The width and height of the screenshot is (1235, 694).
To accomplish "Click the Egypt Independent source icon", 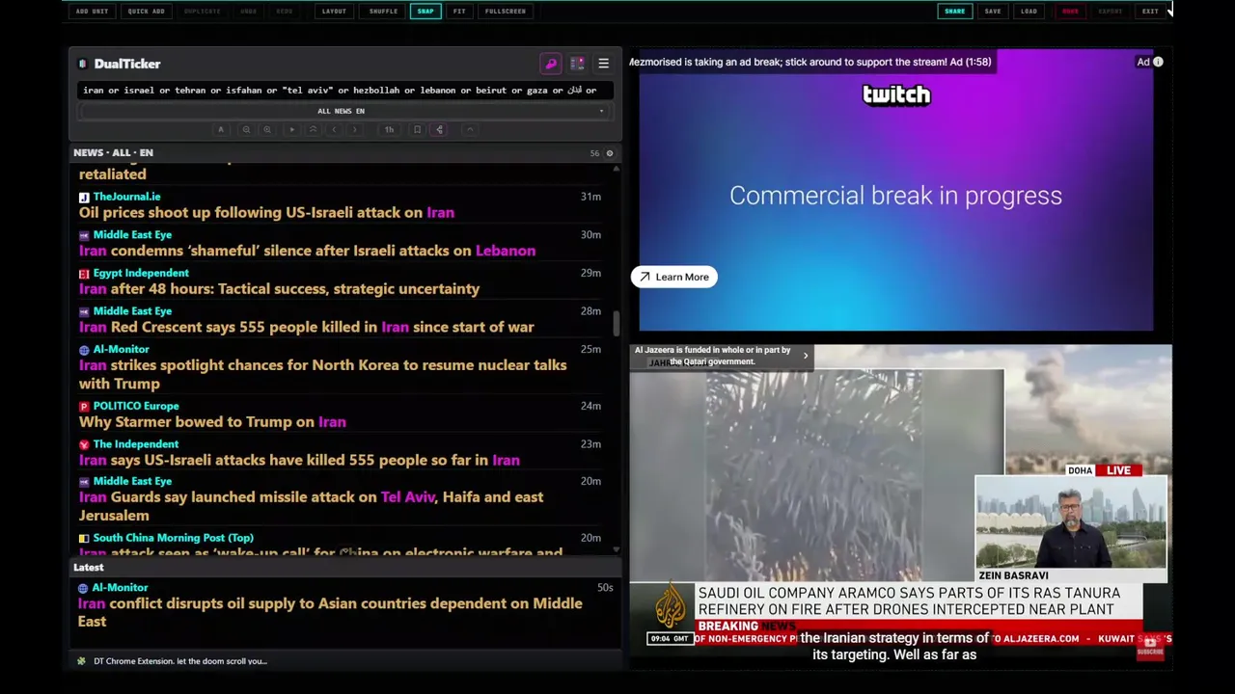I will pos(84,274).
